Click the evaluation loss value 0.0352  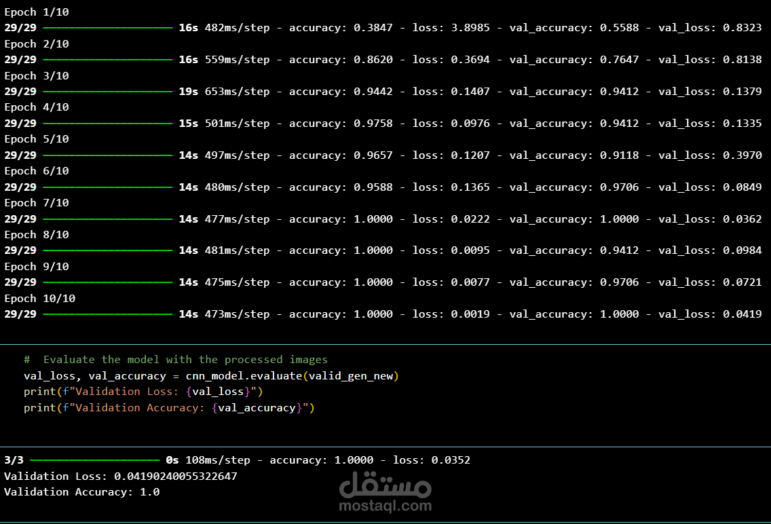[451, 460]
